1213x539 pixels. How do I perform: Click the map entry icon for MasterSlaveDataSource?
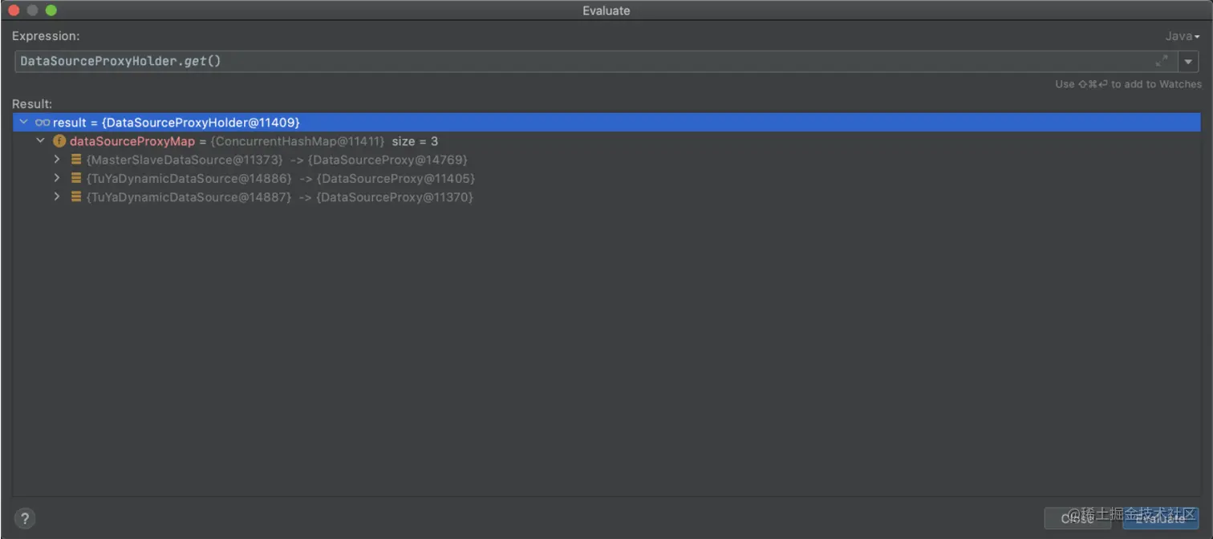click(x=76, y=160)
